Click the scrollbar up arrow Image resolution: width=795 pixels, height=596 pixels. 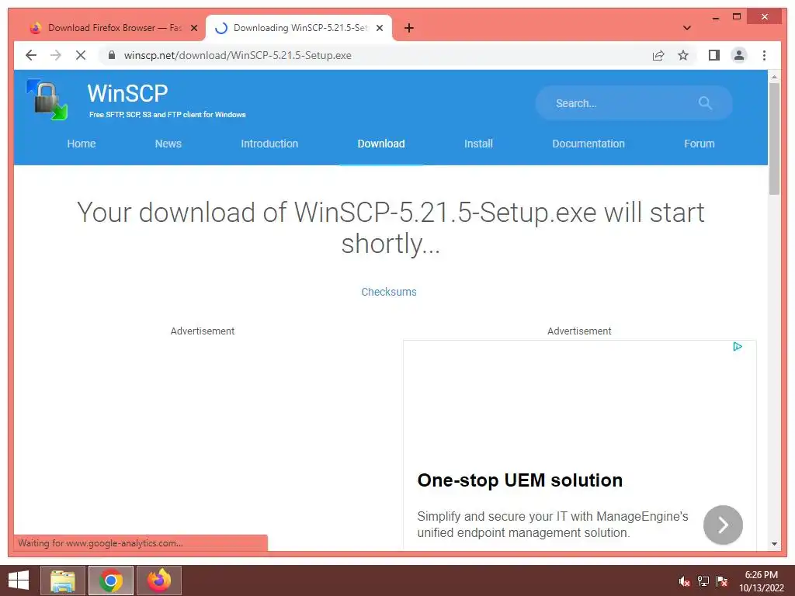774,77
